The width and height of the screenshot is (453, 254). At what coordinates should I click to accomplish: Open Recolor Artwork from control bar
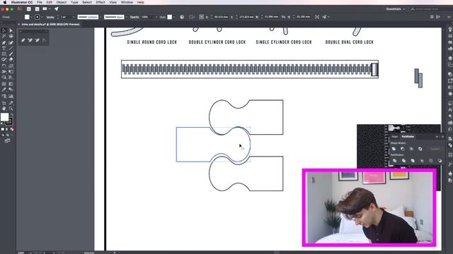click(x=182, y=17)
